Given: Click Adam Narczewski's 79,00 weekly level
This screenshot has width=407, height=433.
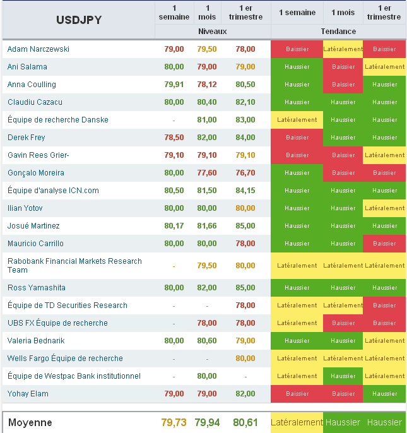Looking at the screenshot, I should (174, 49).
